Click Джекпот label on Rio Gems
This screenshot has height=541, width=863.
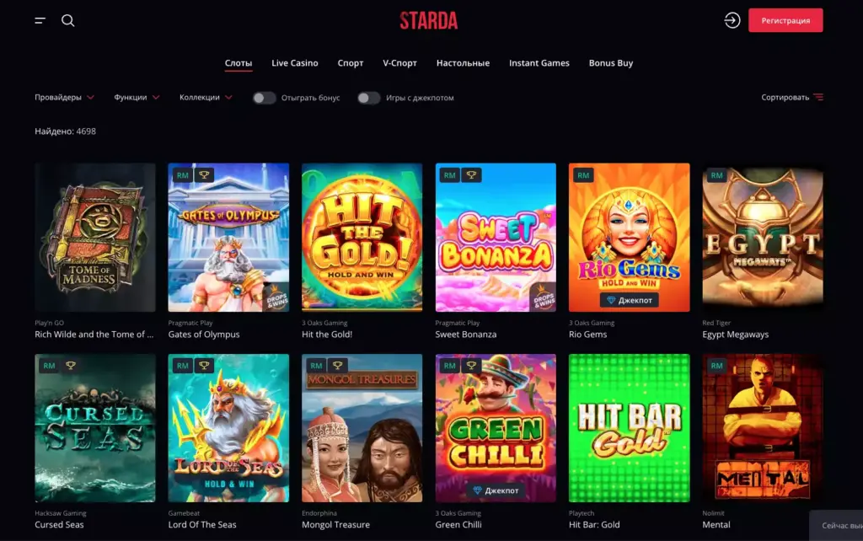pyautogui.click(x=629, y=300)
